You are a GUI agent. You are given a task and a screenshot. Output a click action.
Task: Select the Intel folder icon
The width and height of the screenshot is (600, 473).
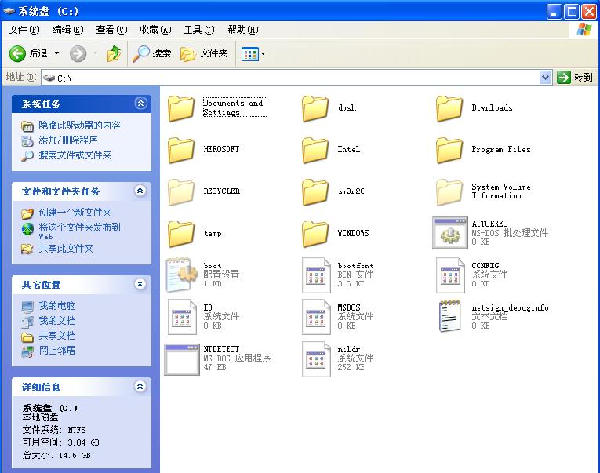315,150
